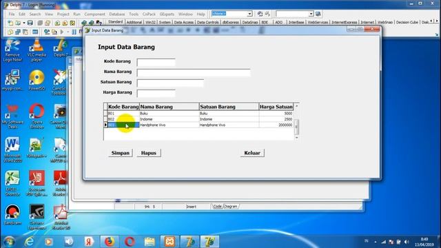441x248 pixels.
Task: Expand the desktop name combo box arrow
Action: tap(249, 14)
